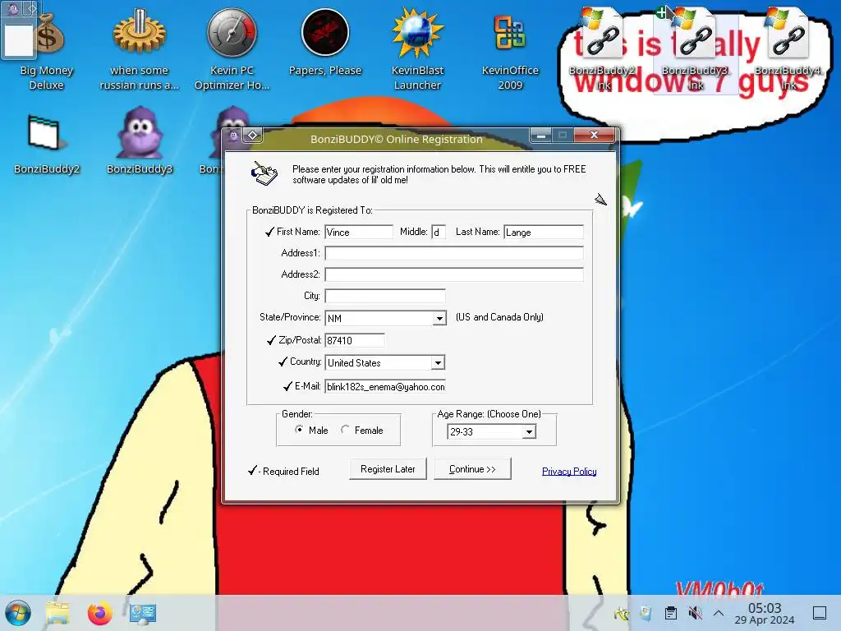This screenshot has height=631, width=841.
Task: Click show desktop button in taskbar
Action: 820,613
